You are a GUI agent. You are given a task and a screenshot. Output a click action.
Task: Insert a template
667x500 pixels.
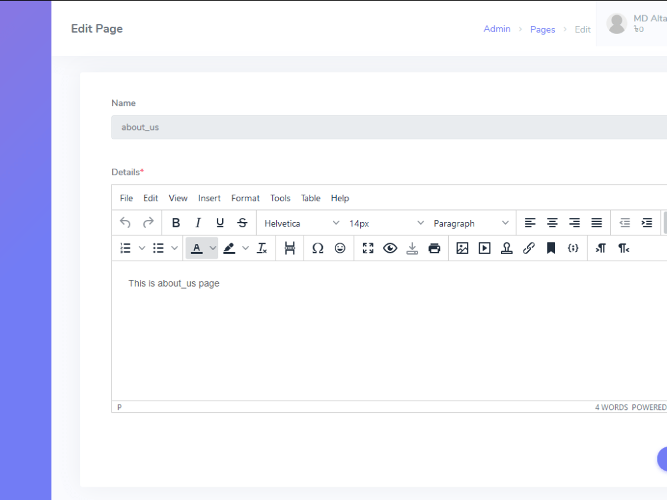pyautogui.click(x=507, y=248)
